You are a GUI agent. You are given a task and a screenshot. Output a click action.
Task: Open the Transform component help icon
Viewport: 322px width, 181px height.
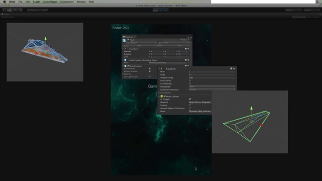tap(186, 49)
